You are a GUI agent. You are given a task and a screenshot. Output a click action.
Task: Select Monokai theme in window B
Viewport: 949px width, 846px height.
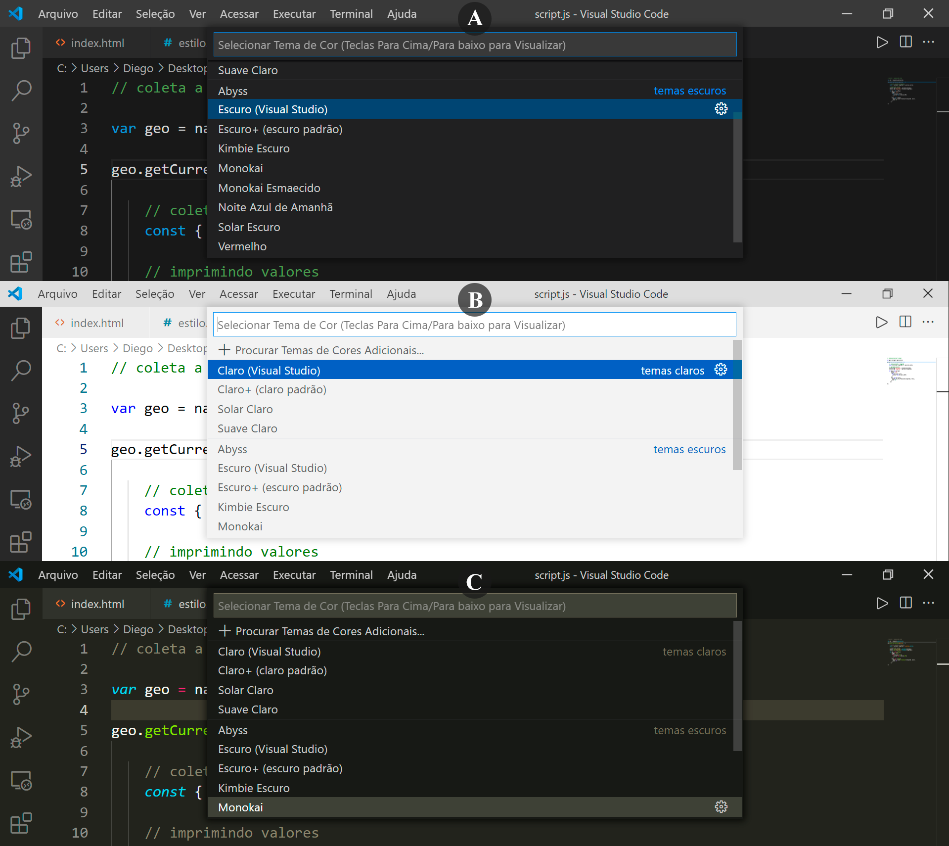474,526
